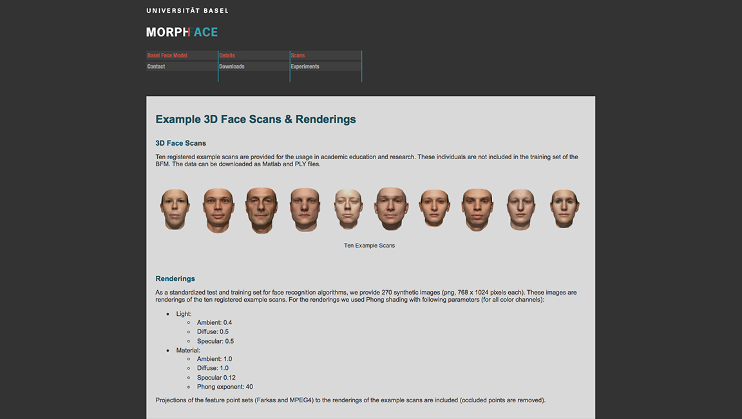The height and width of the screenshot is (419, 742).
Task: Click the 'Ten Example Scans' caption
Action: point(369,245)
